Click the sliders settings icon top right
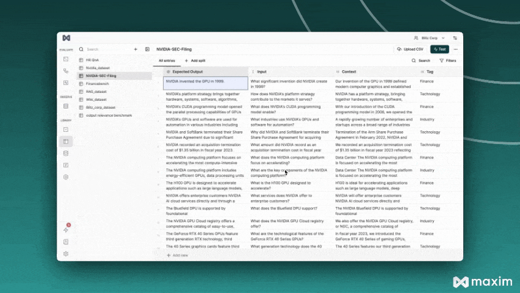Viewport: 520px width, 293px height. [455, 38]
